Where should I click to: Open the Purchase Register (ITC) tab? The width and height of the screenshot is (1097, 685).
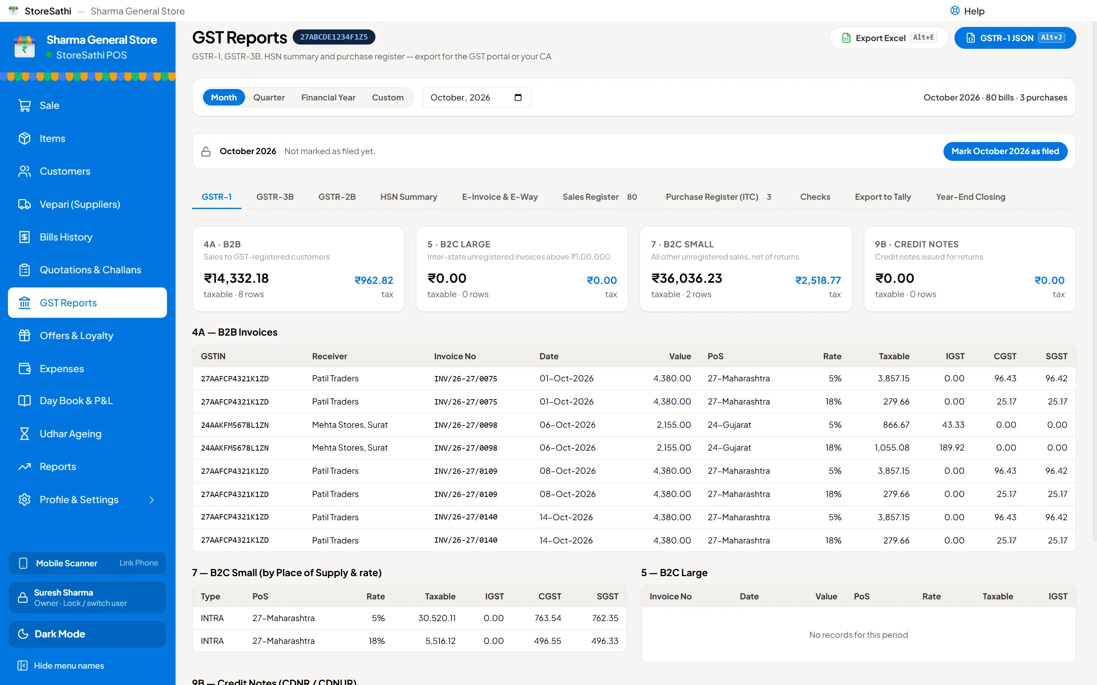(x=718, y=197)
